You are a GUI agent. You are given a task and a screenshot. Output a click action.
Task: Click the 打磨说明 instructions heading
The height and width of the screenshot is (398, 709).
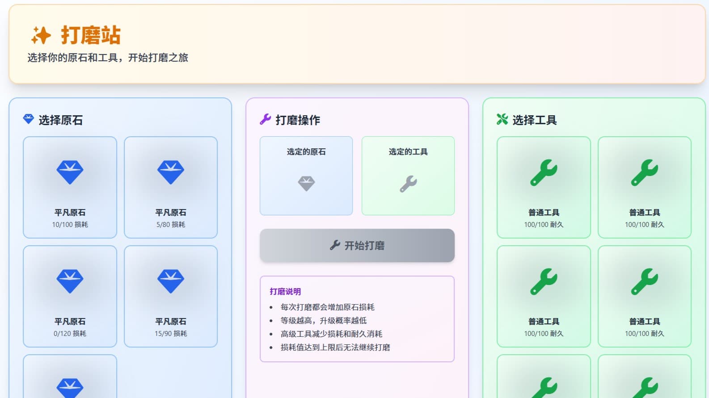(x=285, y=292)
